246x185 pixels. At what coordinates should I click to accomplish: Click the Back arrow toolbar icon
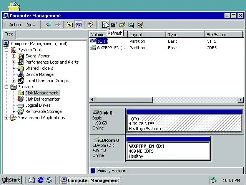click(49, 25)
